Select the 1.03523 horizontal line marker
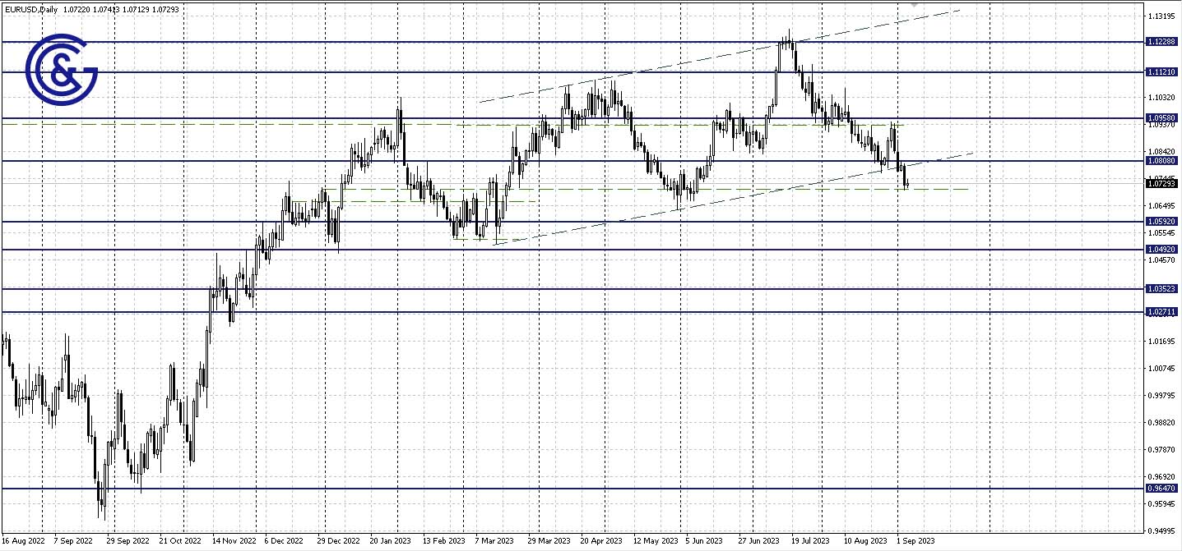 tap(1162, 288)
